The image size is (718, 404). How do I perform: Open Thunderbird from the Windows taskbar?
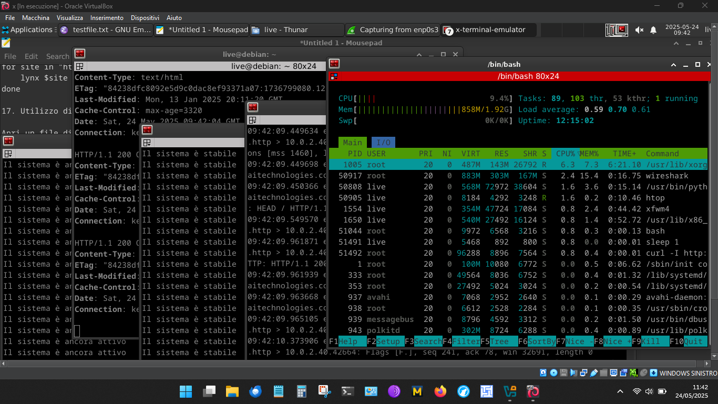[255, 391]
